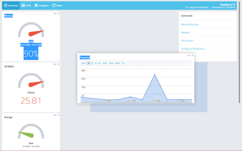Click the Storage Disk gauge

31,131
